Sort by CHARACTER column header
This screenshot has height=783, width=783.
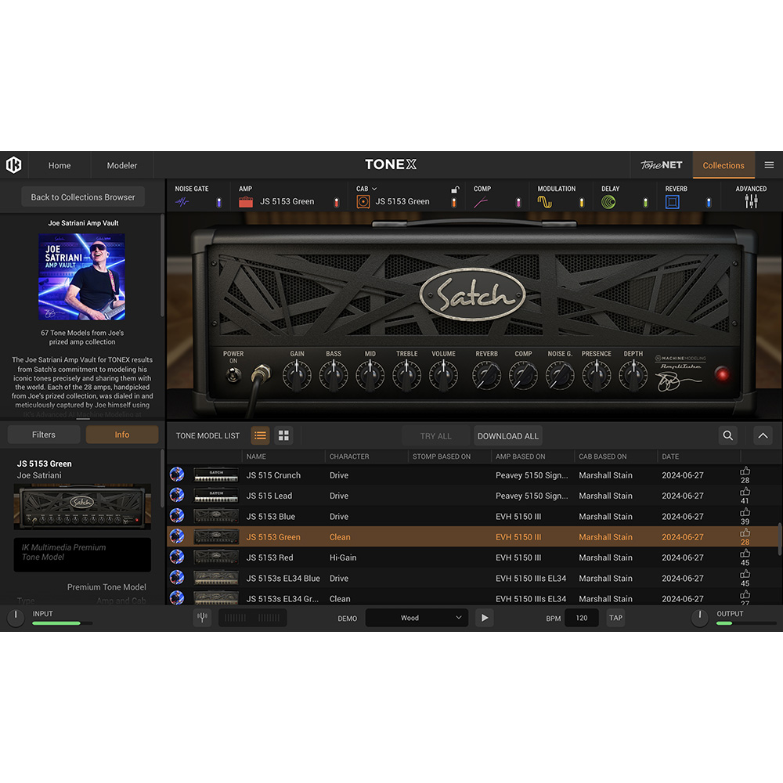coord(349,456)
